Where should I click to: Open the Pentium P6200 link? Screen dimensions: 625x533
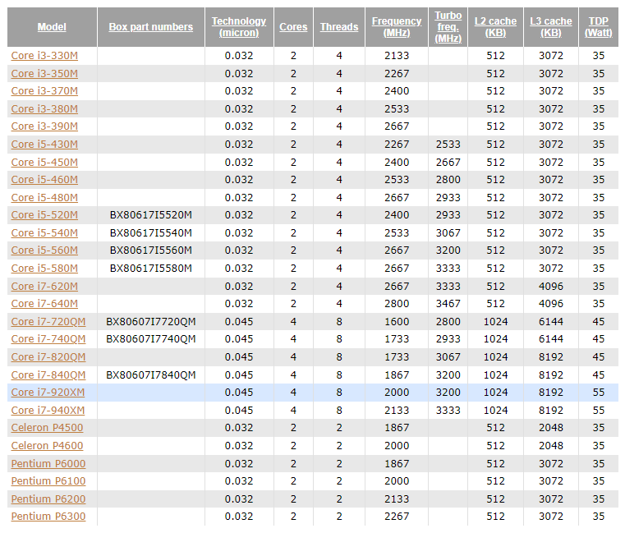48,499
